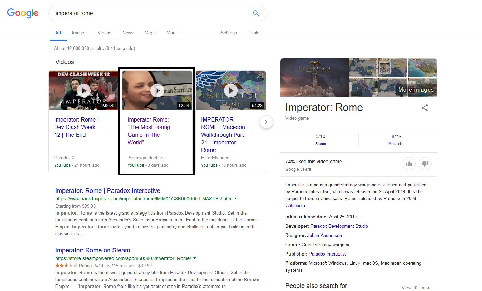Viewport: 482px width, 291px height.
Task: Open the dropdown next to the Steam result URL
Action: coord(195,258)
